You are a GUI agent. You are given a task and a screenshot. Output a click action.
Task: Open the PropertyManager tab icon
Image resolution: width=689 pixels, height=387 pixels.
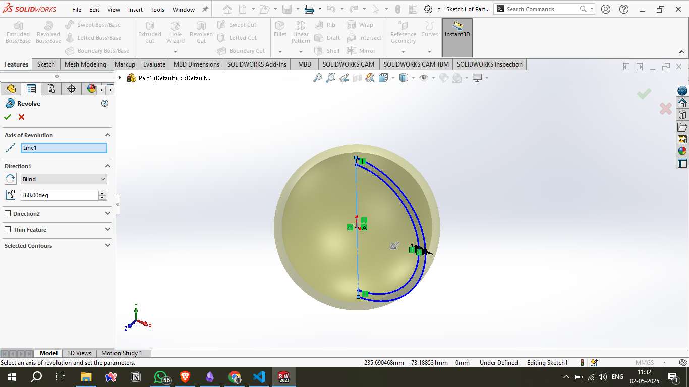coord(31,89)
